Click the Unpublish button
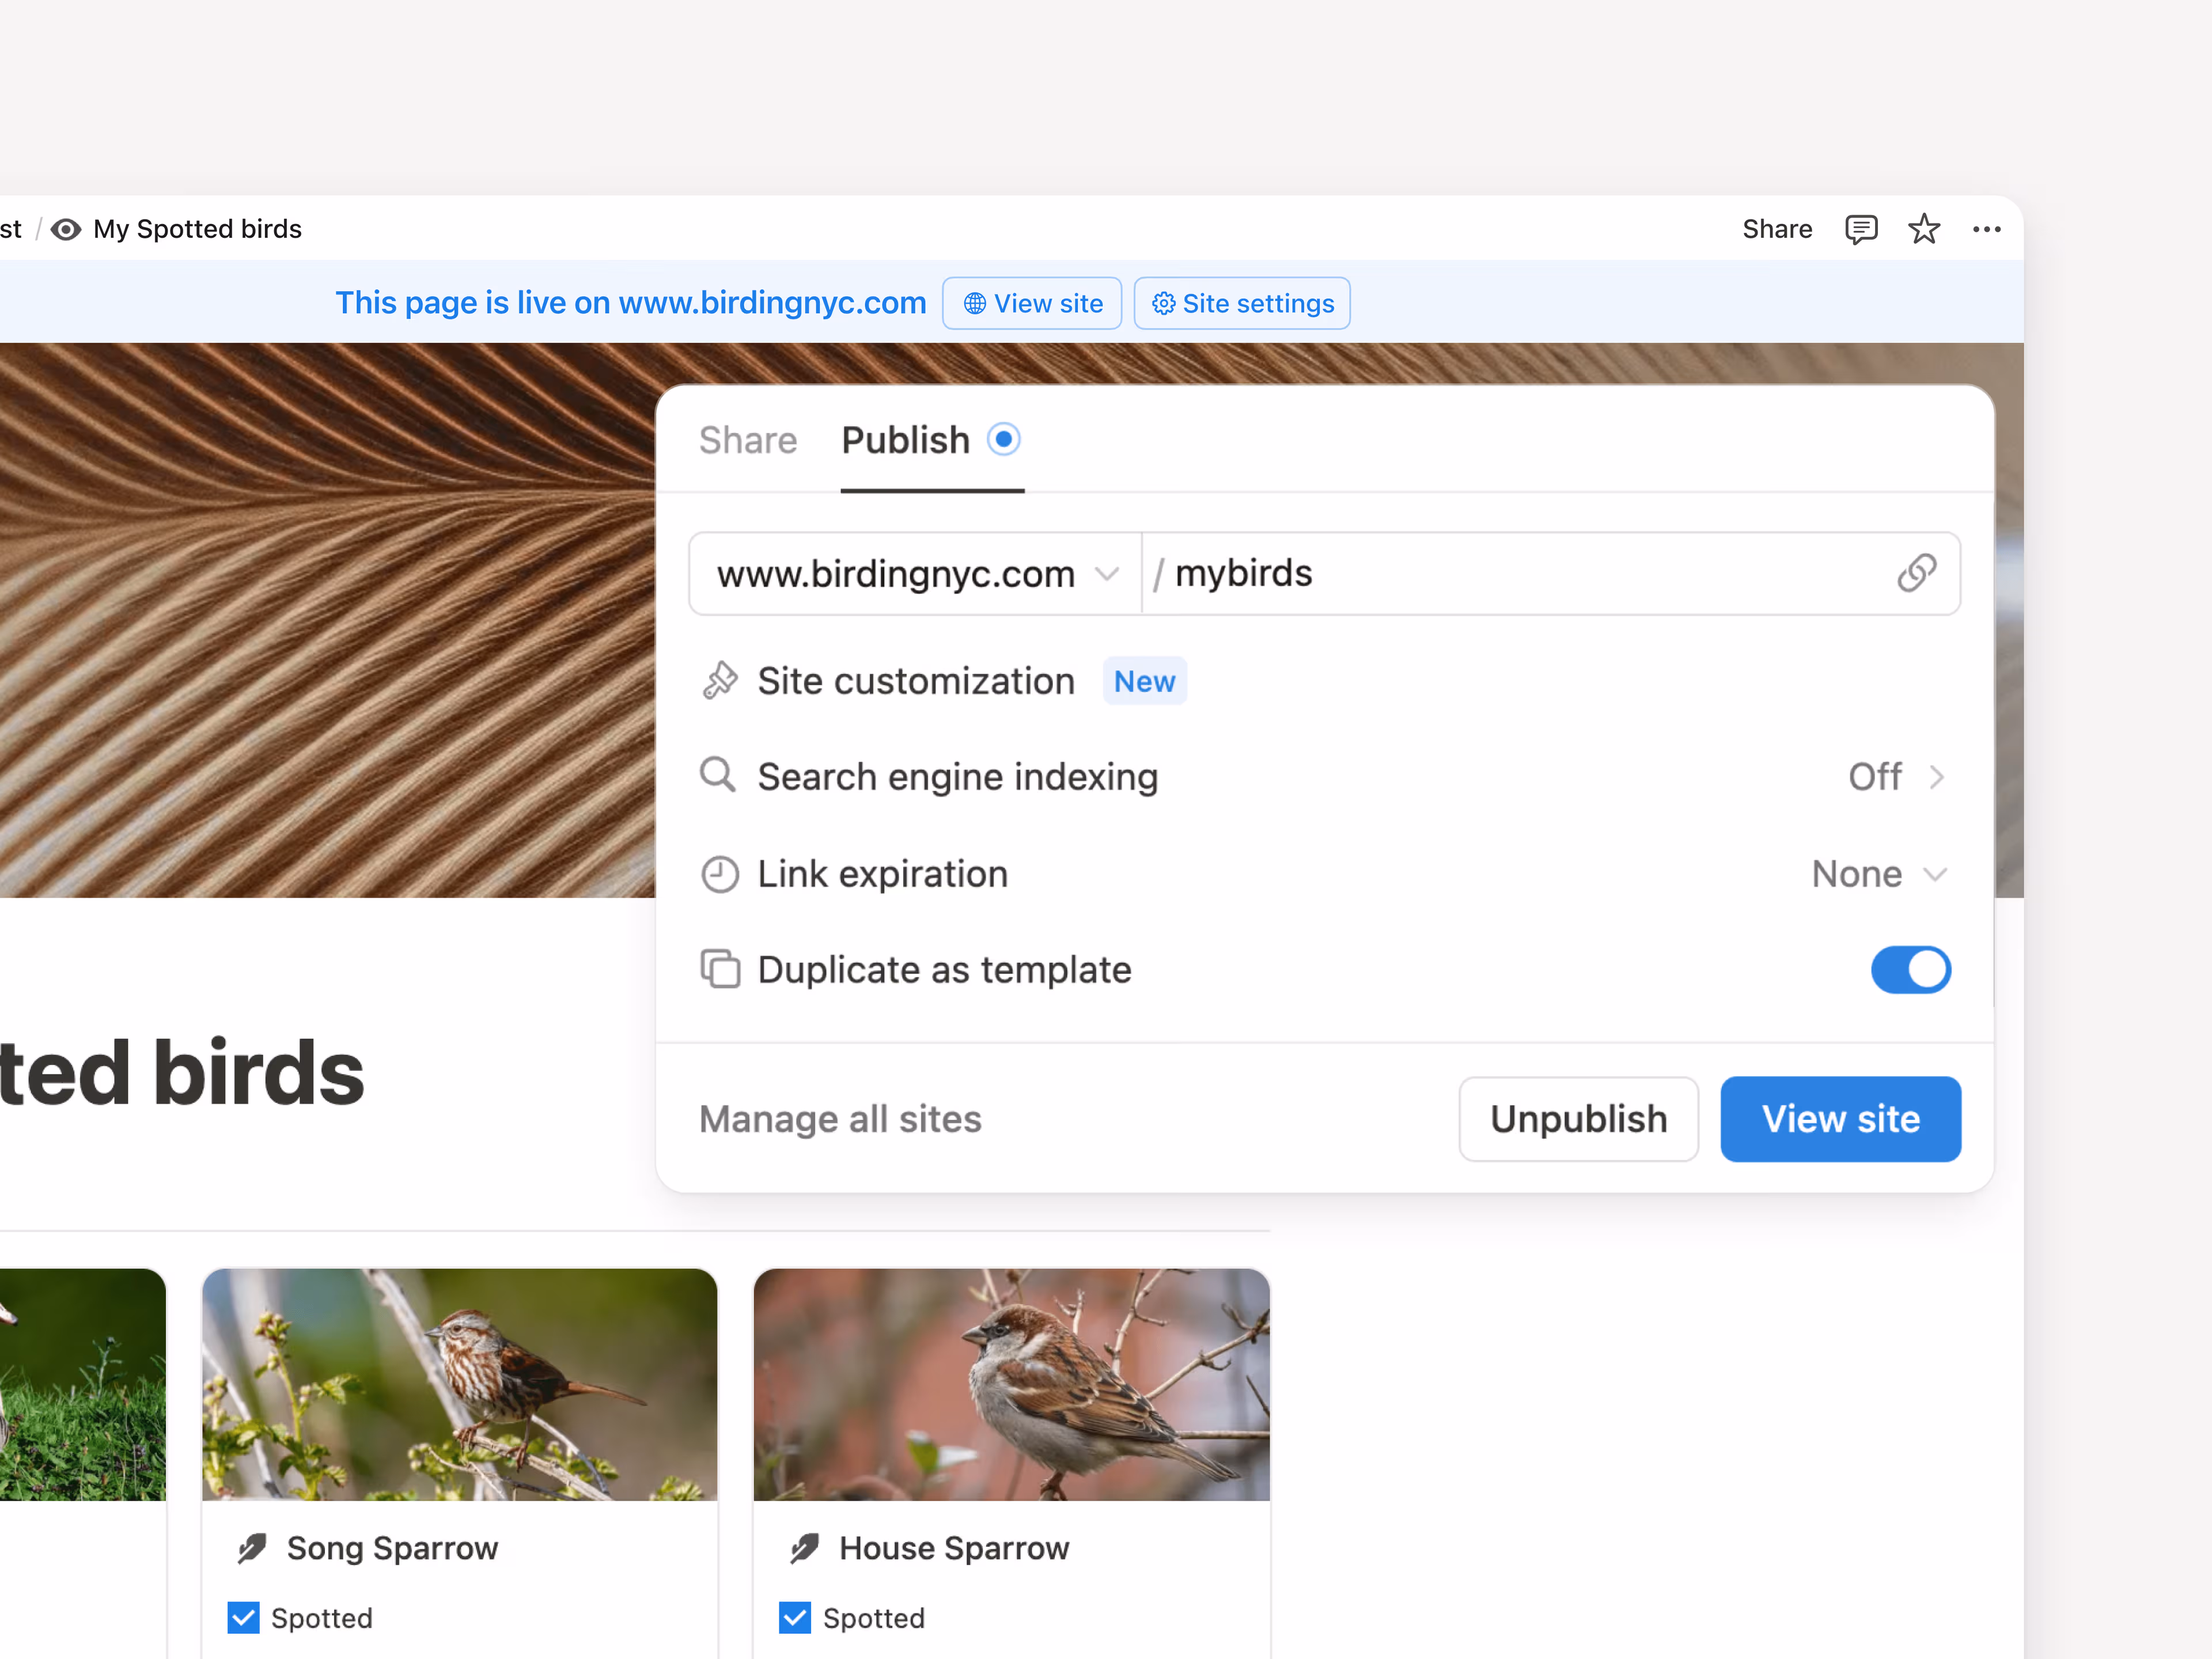This screenshot has height=1659, width=2212. (1577, 1118)
